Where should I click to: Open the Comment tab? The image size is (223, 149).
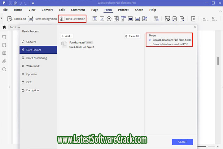coord(78,10)
